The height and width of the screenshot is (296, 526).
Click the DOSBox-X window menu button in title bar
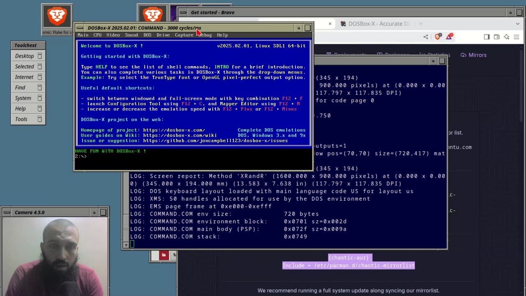coord(80,28)
